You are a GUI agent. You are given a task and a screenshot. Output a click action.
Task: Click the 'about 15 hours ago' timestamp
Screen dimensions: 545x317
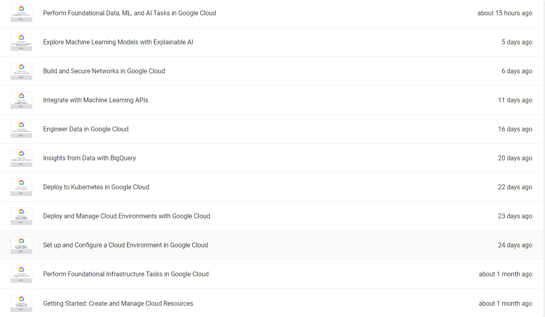click(x=505, y=13)
